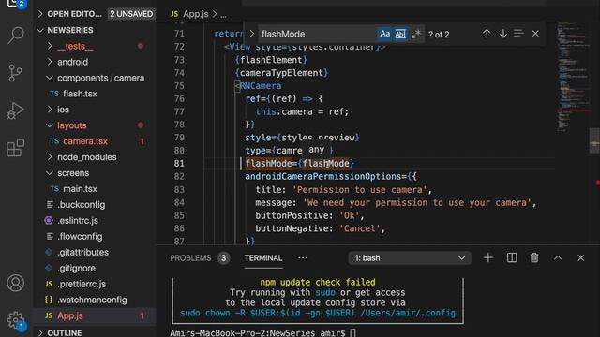Screen dimensions: 600x337
Task: Click line number 81 in gutter
Action: pos(179,164)
